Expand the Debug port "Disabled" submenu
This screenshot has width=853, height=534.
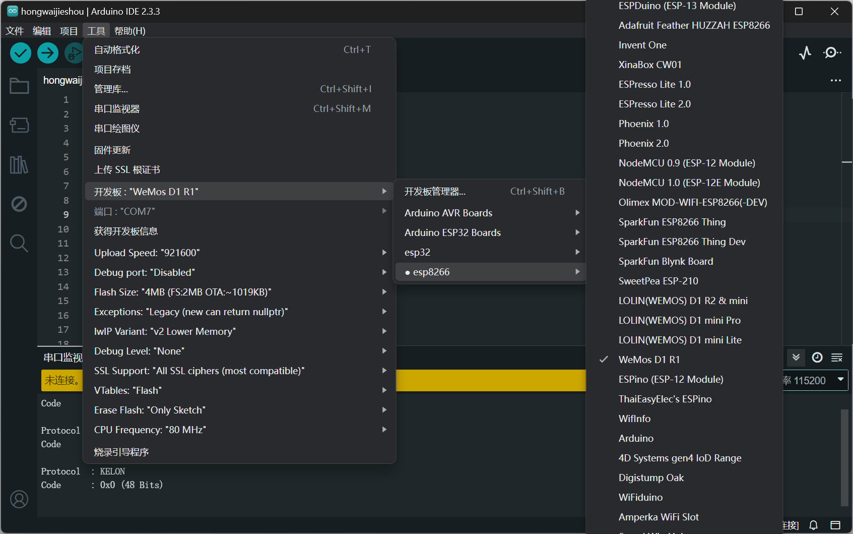(x=239, y=272)
